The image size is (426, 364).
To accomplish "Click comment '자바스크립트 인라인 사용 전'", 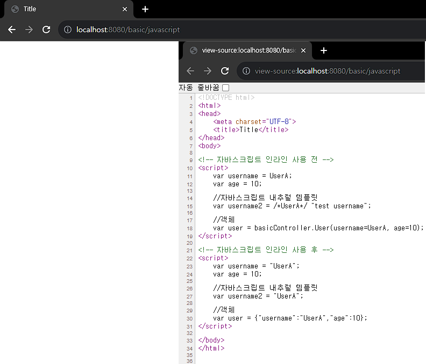I will tap(266, 159).
